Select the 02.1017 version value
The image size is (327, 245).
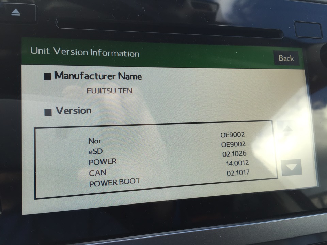[238, 173]
